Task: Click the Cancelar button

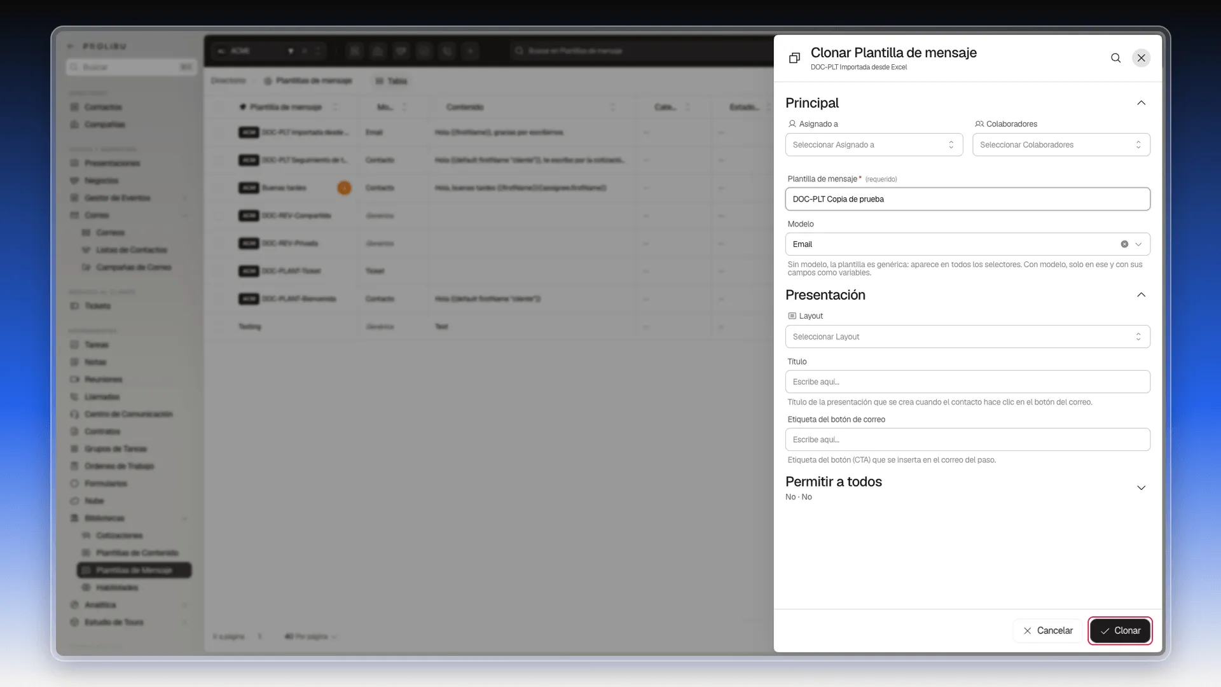Action: [1047, 630]
